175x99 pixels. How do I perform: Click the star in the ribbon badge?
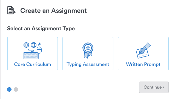click(88, 48)
